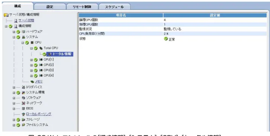Select the Total CPU tree label
The width and height of the screenshot is (270, 136).
pos(51,48)
